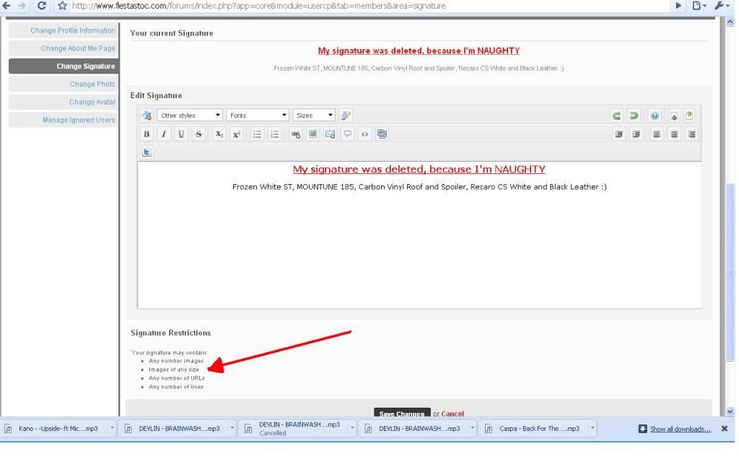Click inside the signature text area

click(419, 245)
